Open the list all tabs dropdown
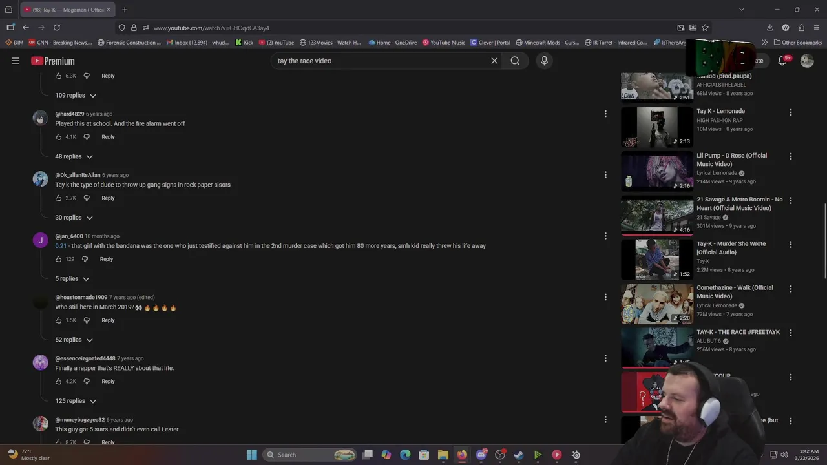Viewport: 827px width, 465px height. (x=741, y=10)
